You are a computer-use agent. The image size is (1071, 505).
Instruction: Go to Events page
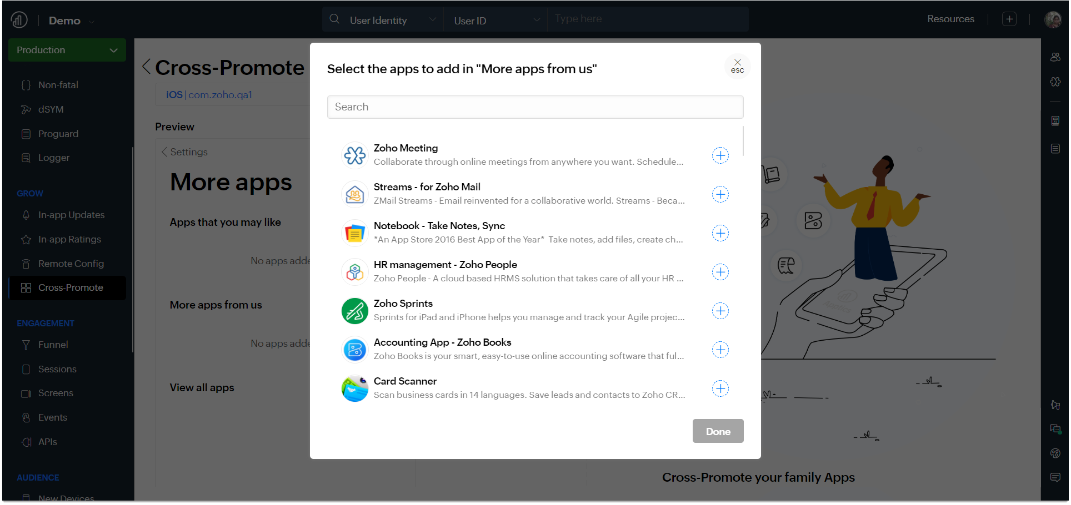point(52,417)
